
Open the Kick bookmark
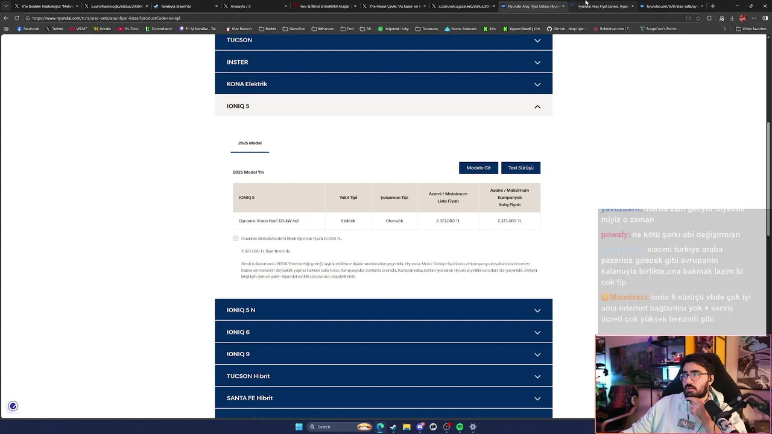(490, 29)
